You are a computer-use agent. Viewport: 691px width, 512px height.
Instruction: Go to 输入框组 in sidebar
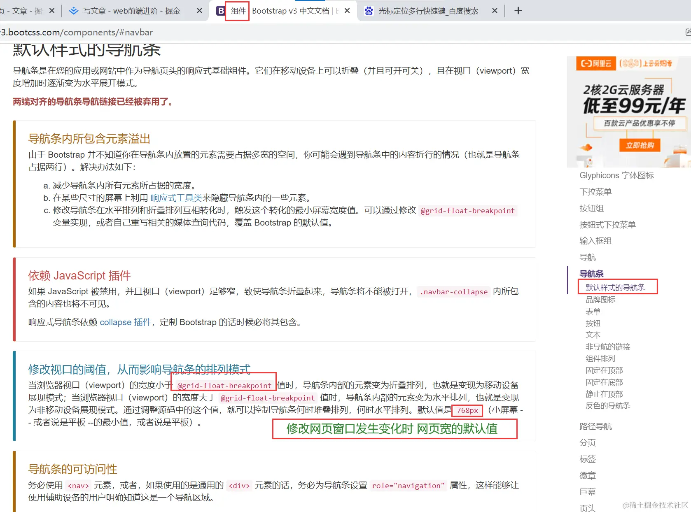pyautogui.click(x=595, y=241)
